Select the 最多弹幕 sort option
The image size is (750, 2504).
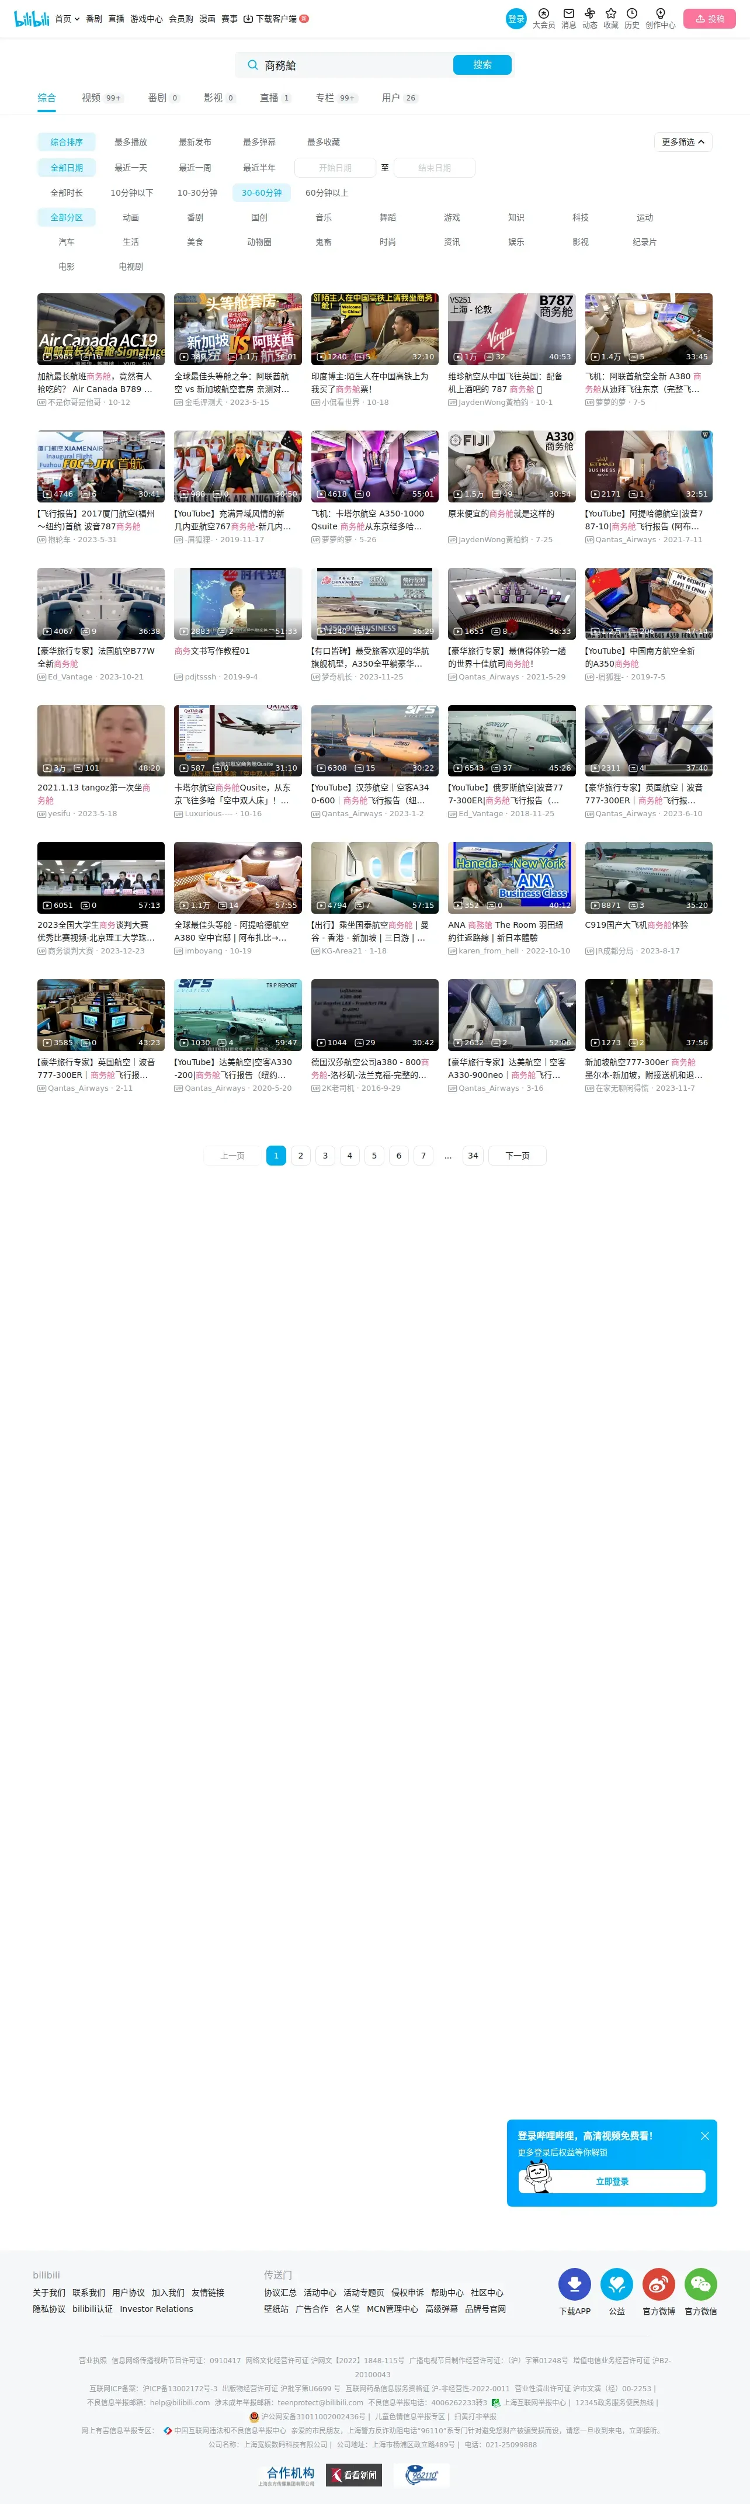coord(258,142)
